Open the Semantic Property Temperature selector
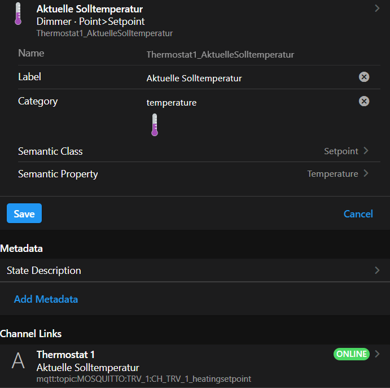This screenshot has width=390, height=388. coord(338,173)
